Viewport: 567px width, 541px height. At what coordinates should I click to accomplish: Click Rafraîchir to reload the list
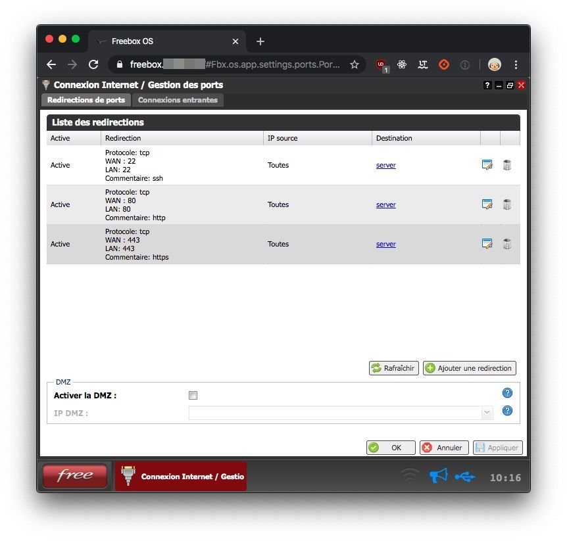[393, 368]
